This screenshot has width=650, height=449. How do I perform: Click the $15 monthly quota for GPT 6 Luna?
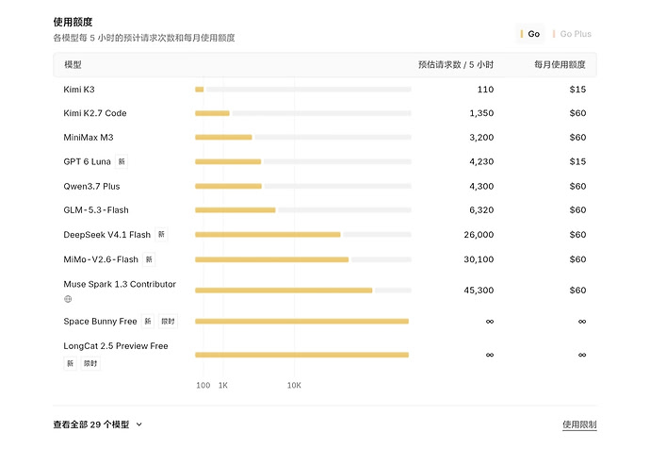(x=577, y=161)
